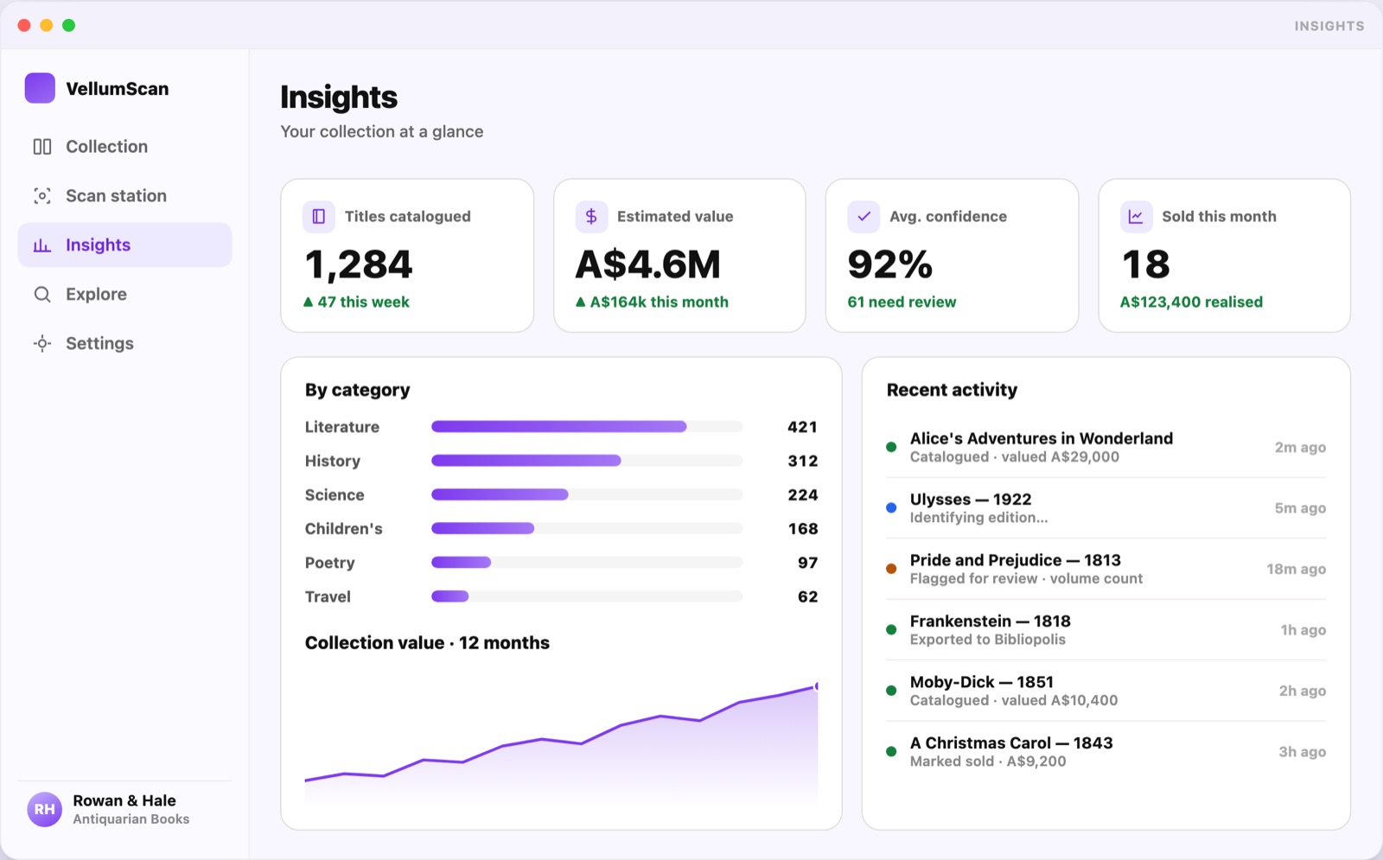
Task: Click the Collection book icon in sidebar
Action: coord(42,146)
